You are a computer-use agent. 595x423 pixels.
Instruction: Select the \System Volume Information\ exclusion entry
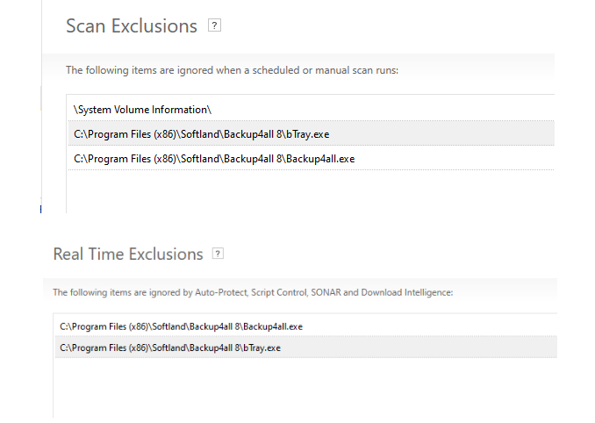[312, 110]
